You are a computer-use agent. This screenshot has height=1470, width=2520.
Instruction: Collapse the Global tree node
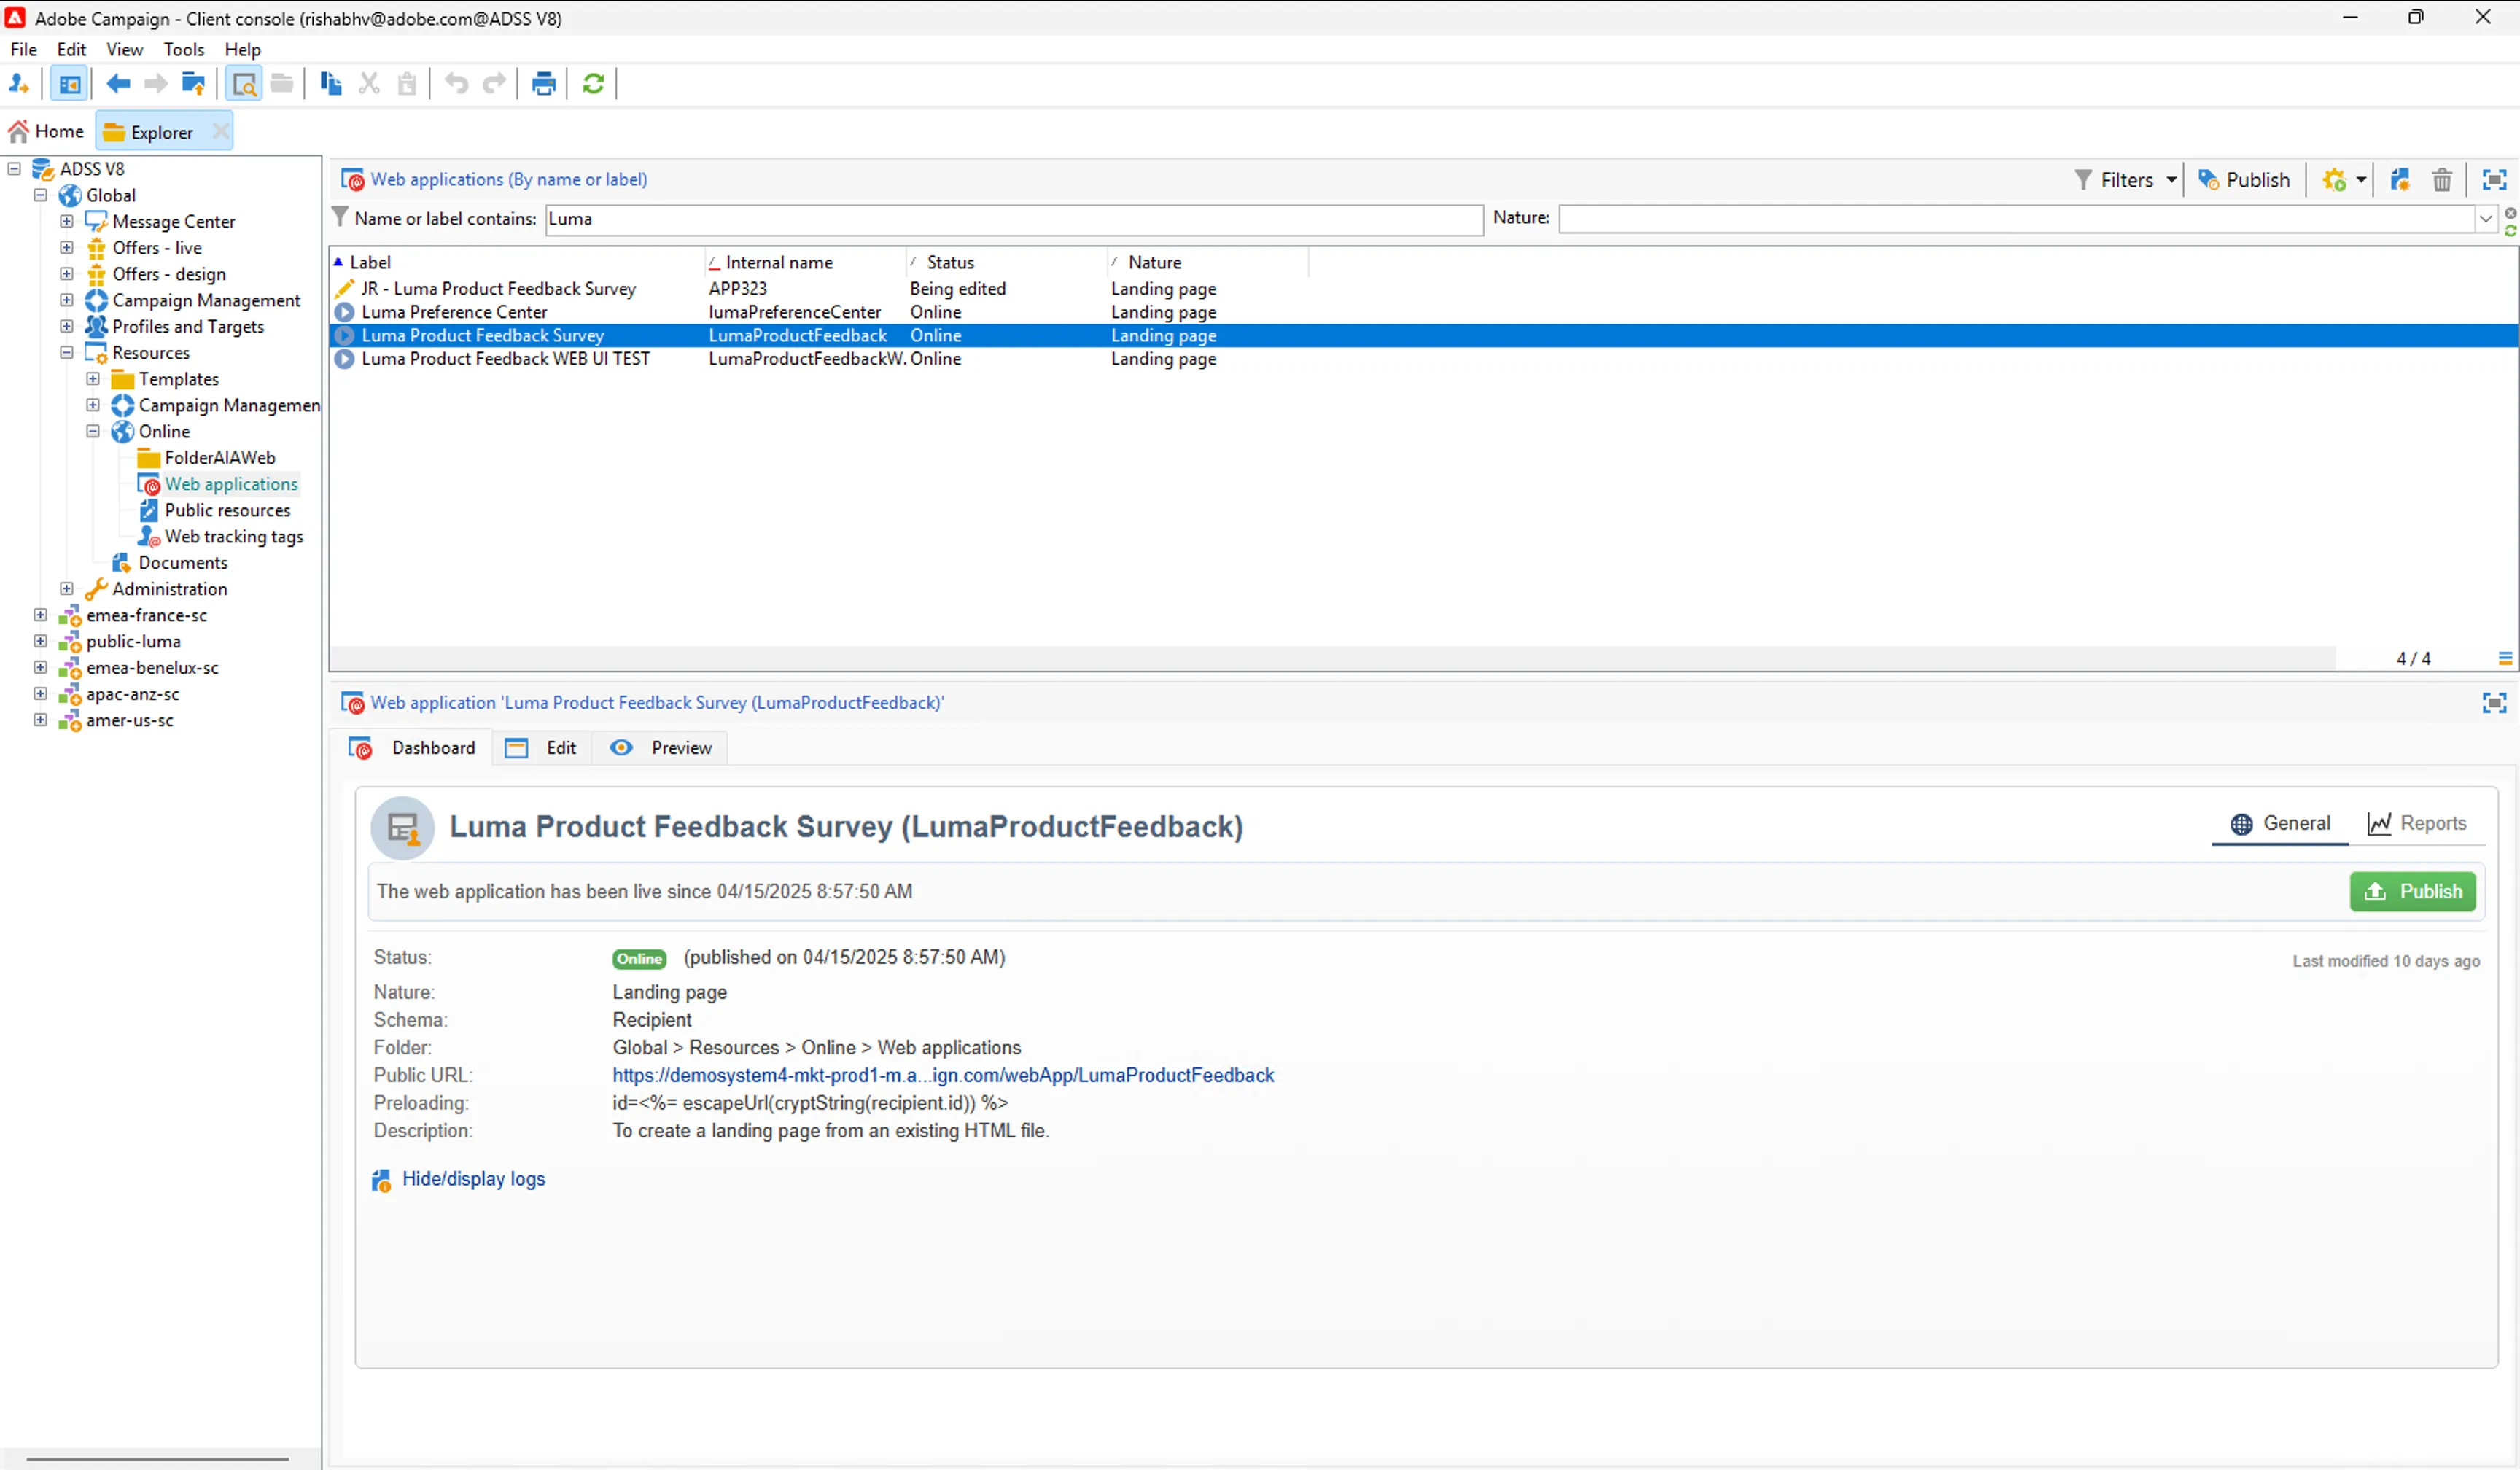(x=40, y=195)
